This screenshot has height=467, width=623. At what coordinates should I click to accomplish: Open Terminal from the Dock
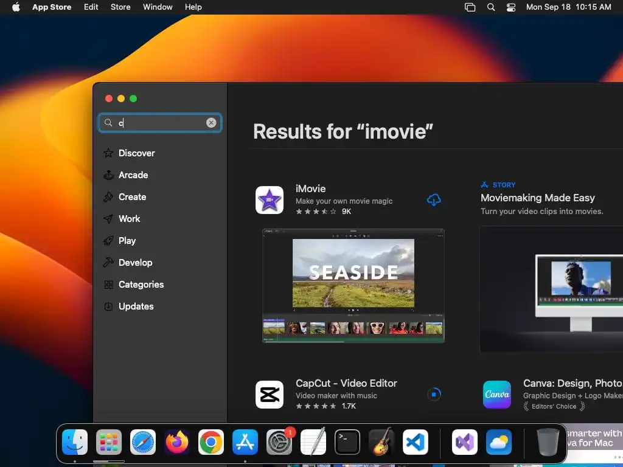click(347, 442)
